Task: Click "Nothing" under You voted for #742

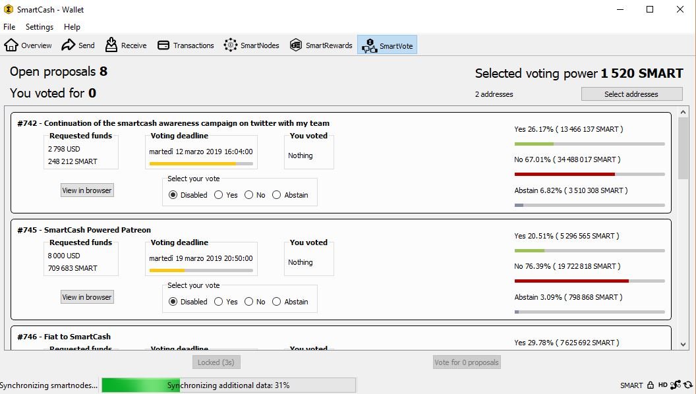Action: 300,155
